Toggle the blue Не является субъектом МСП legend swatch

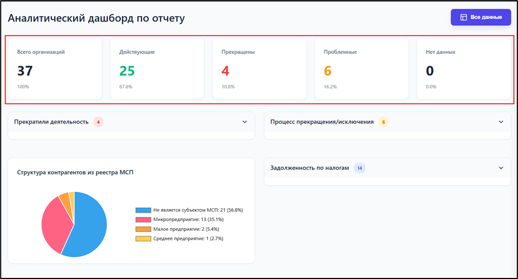[x=143, y=210]
